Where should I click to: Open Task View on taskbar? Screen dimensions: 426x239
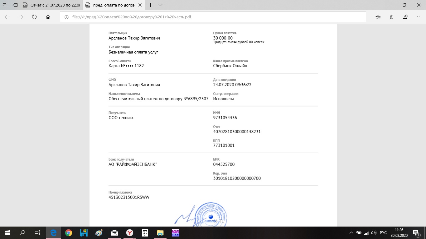coord(37,233)
